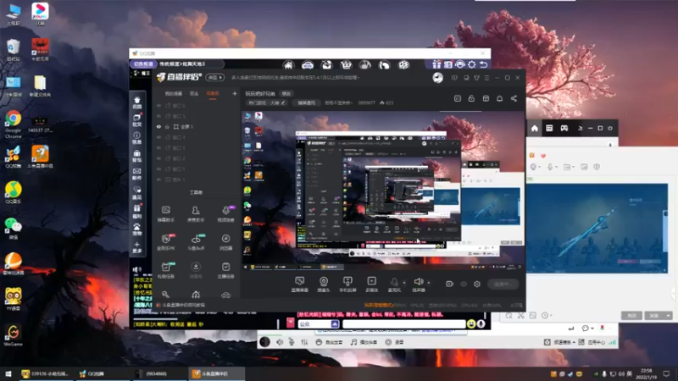Toggle visibility eye of 窗口 5 source
The width and height of the screenshot is (678, 381).
158,116
